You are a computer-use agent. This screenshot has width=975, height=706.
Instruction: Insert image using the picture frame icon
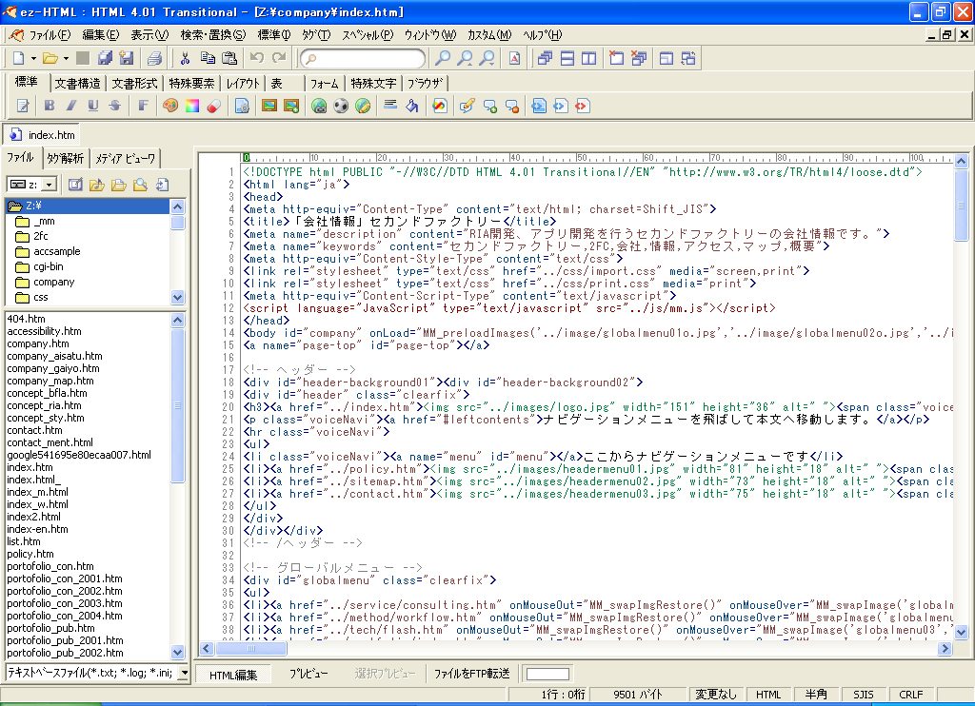pos(269,106)
